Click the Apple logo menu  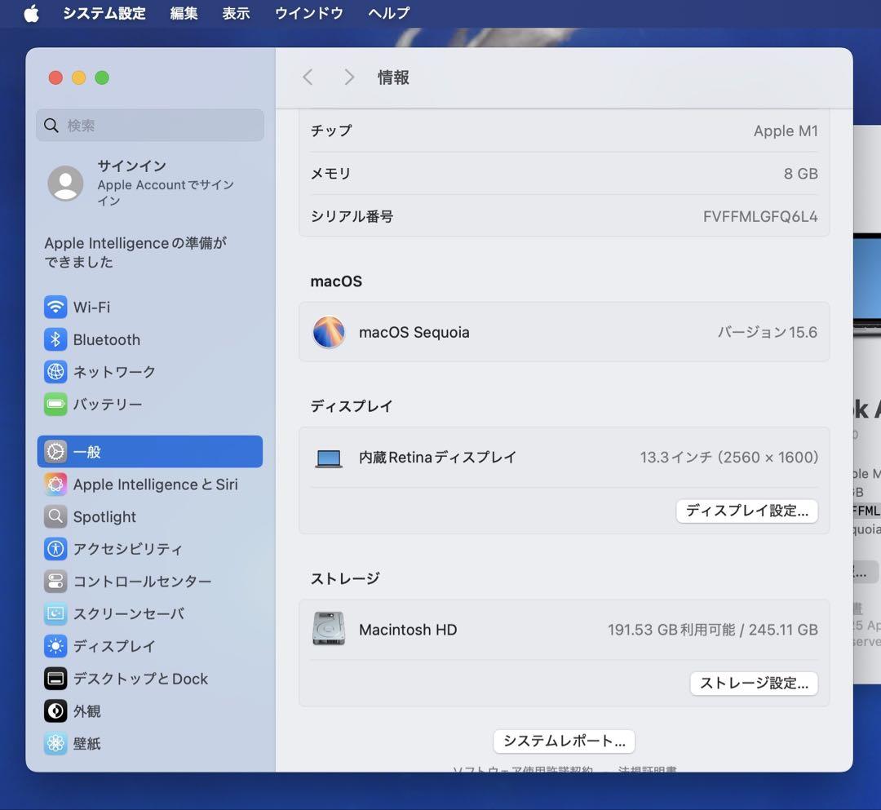[31, 13]
